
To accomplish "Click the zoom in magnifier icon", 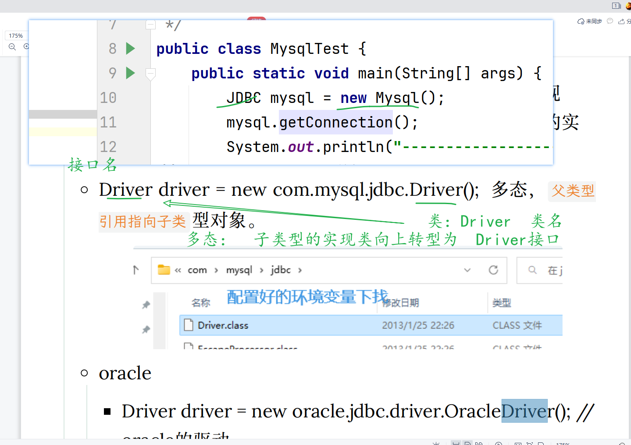I will click(x=26, y=46).
